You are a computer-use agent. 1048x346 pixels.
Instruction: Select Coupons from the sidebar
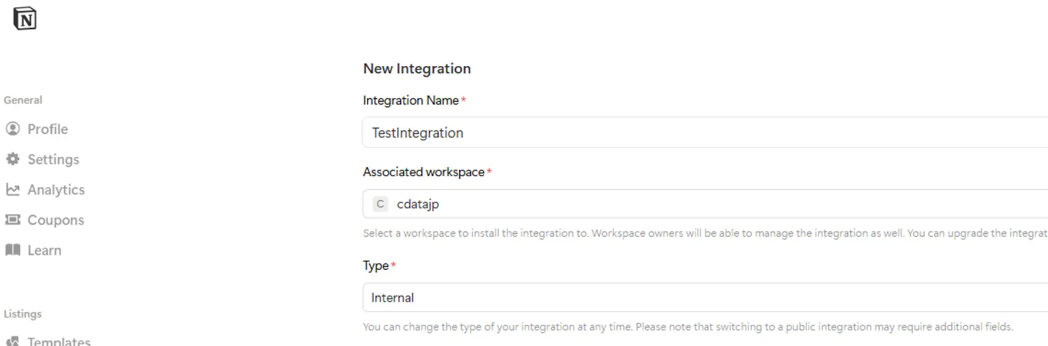point(55,220)
